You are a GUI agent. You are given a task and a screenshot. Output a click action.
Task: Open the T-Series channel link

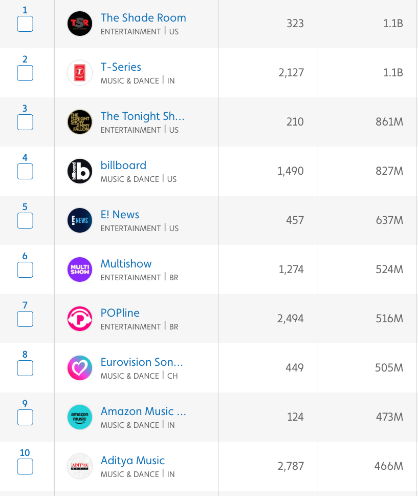(121, 67)
